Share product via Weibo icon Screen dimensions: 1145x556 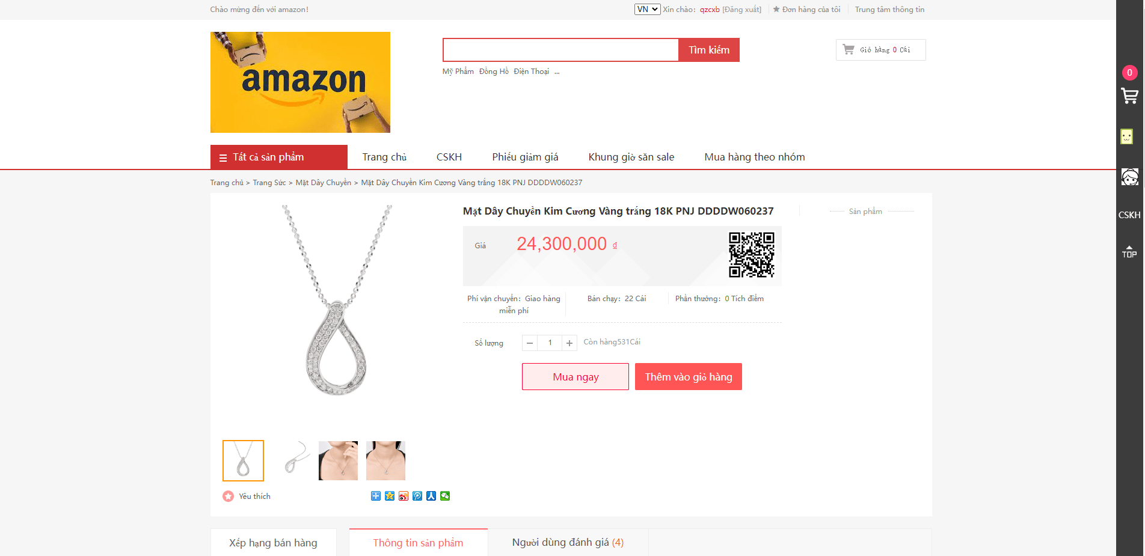(404, 496)
